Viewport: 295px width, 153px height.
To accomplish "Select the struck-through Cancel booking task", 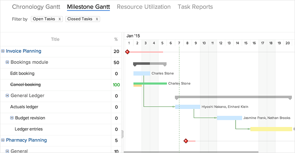I will click(x=25, y=85).
